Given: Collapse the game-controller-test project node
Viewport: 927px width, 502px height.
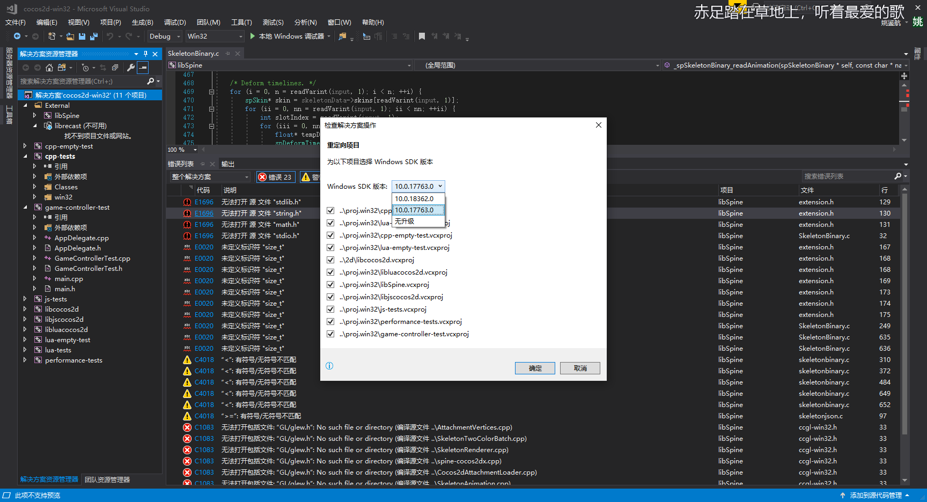Looking at the screenshot, I should coord(25,208).
